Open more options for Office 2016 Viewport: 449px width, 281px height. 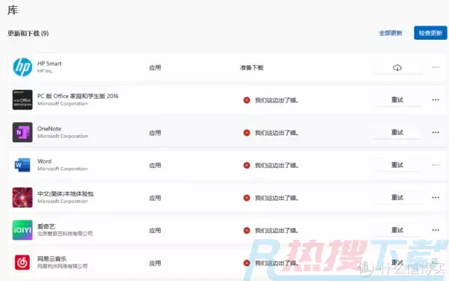coord(436,100)
